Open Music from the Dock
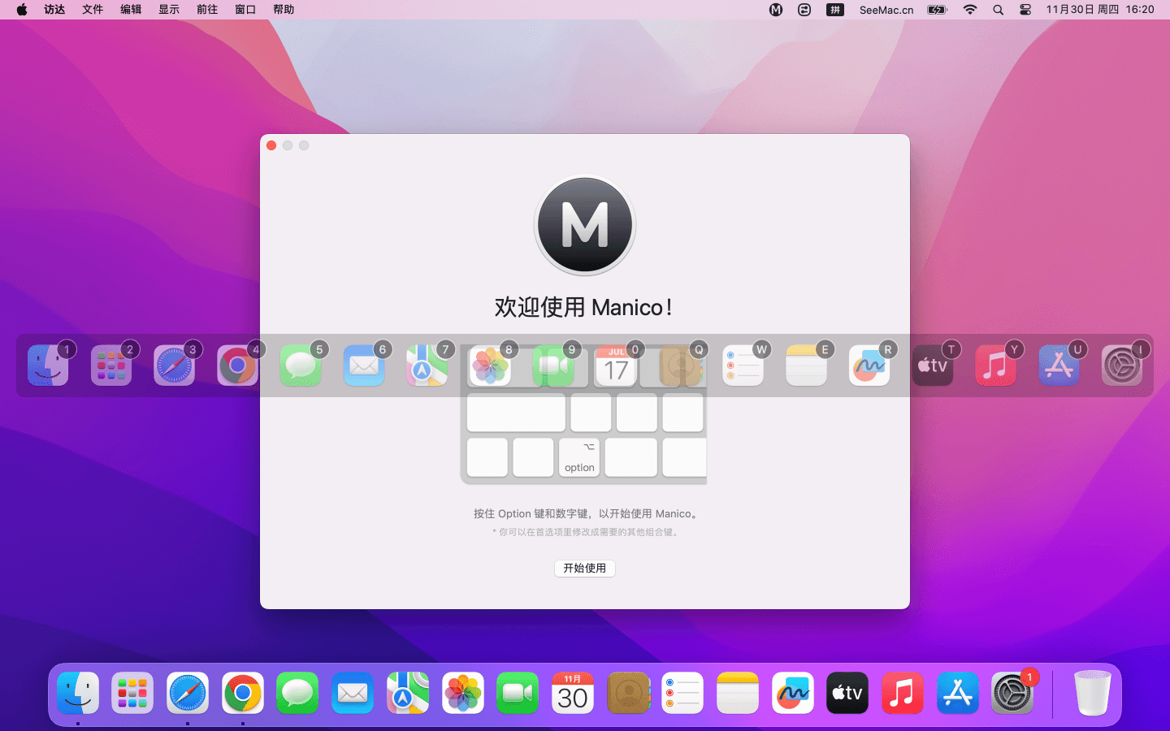 coord(903,693)
